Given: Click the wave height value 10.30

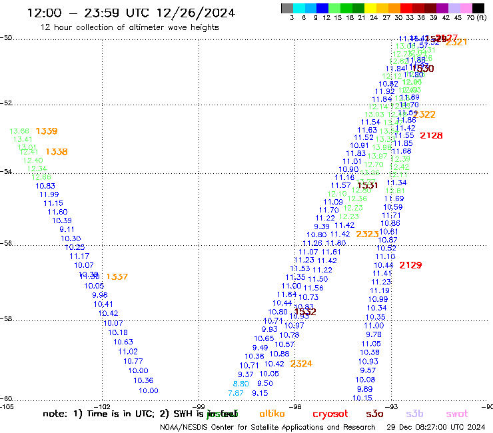Looking at the screenshot, I should (71, 238).
